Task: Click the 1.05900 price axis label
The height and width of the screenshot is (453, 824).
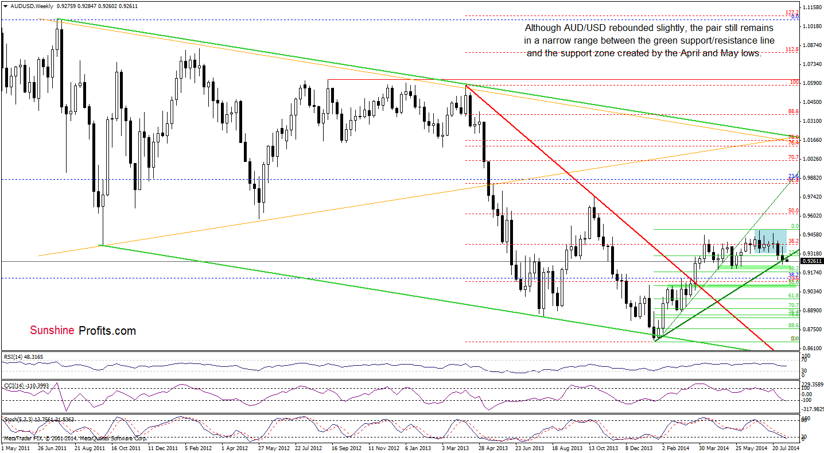Action: tap(813, 83)
